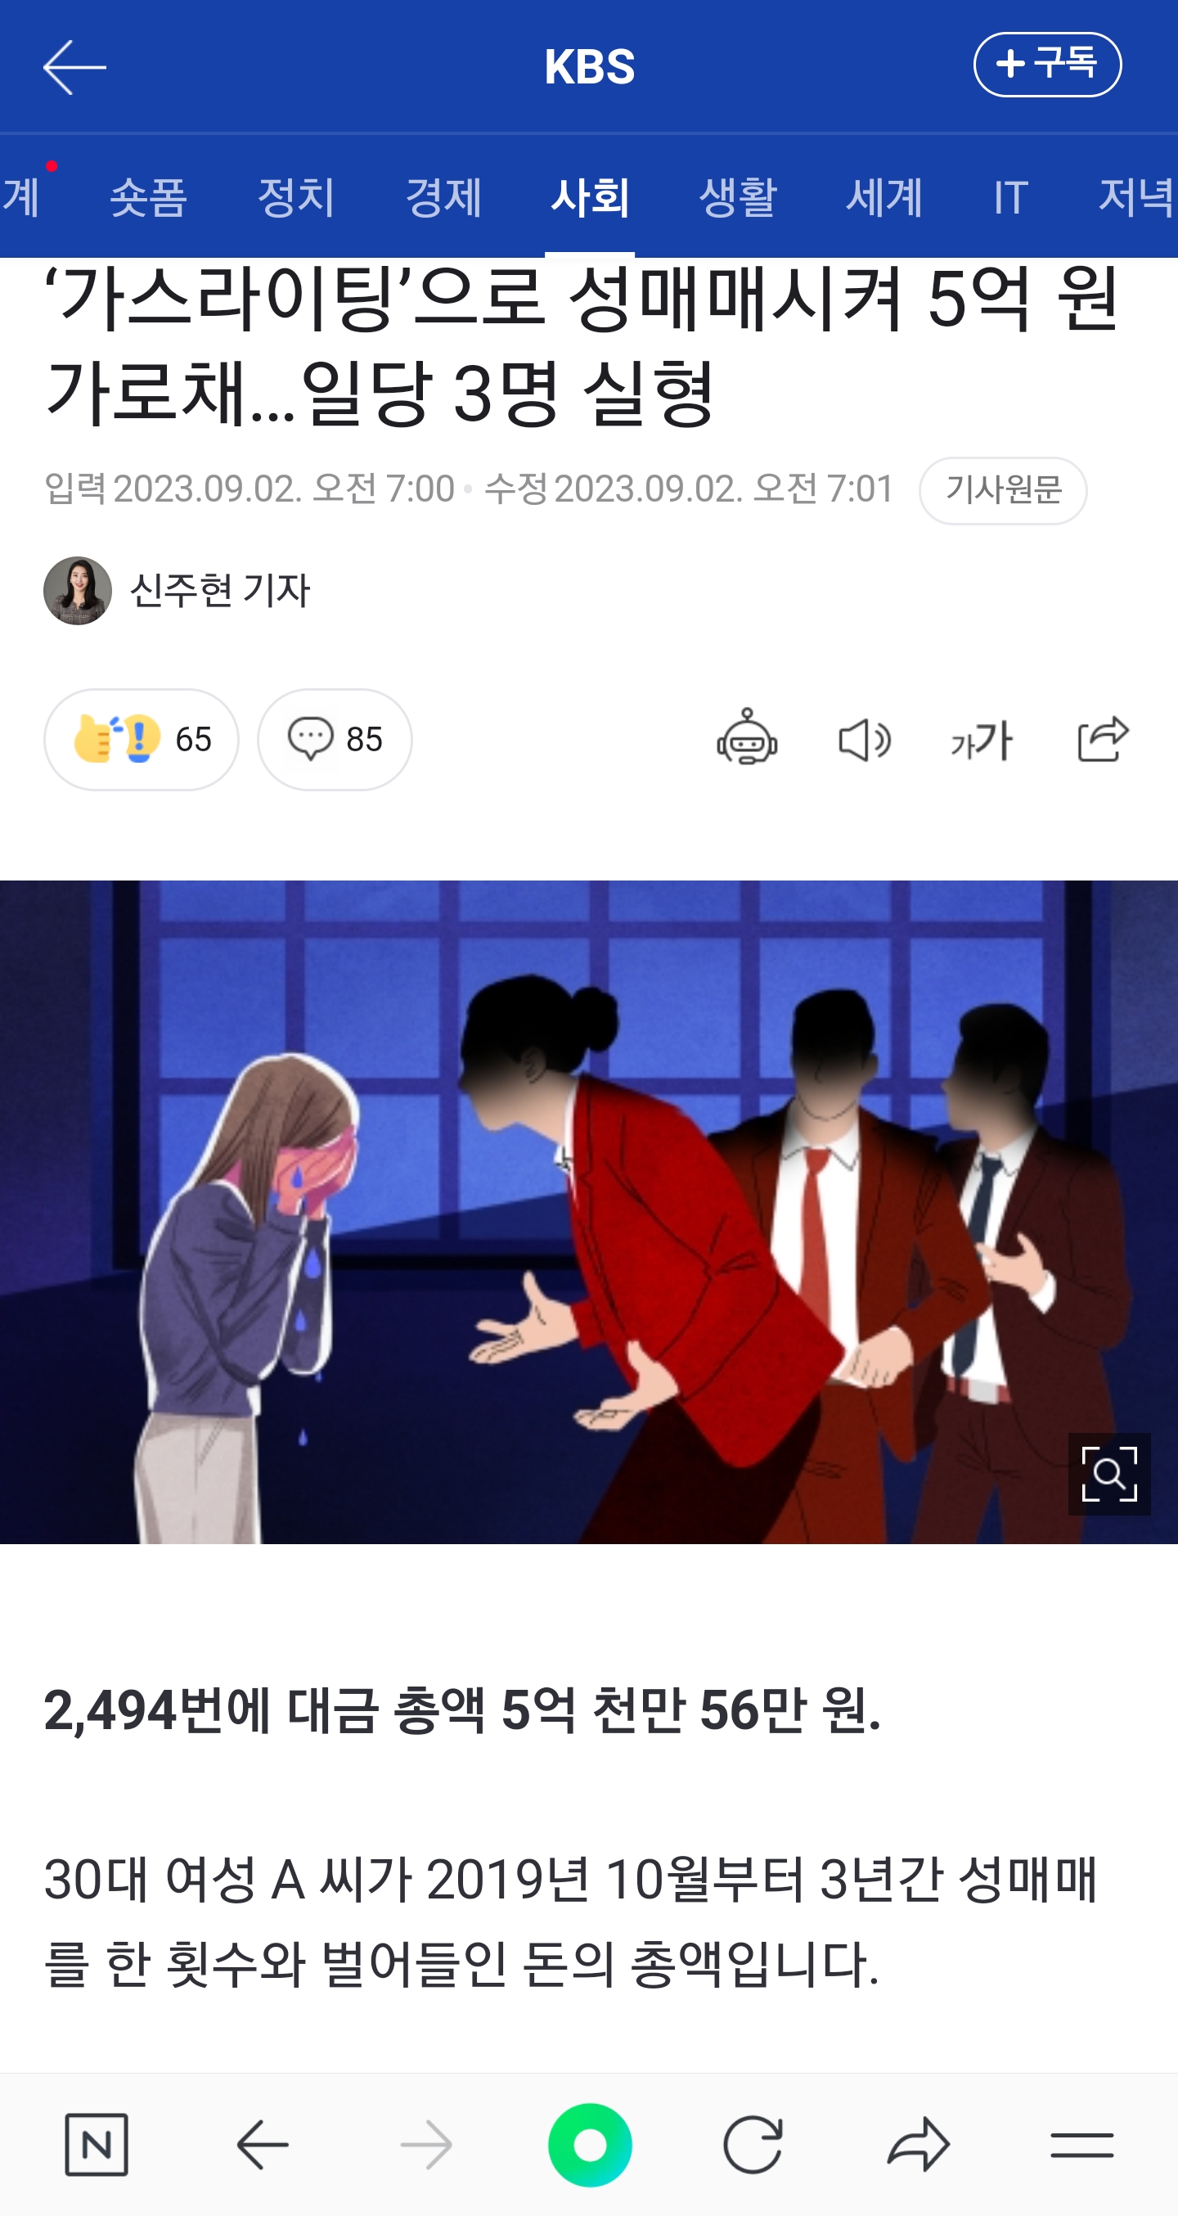Viewport: 1178px width, 2216px height.
Task: Tap the 65 reactions button
Action: tap(141, 739)
